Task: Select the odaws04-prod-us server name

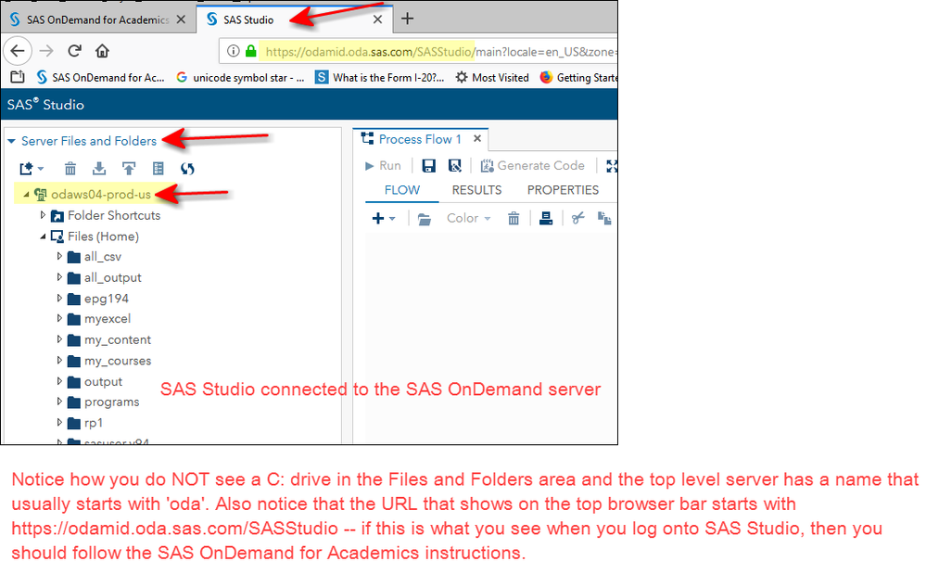Action: pos(101,195)
